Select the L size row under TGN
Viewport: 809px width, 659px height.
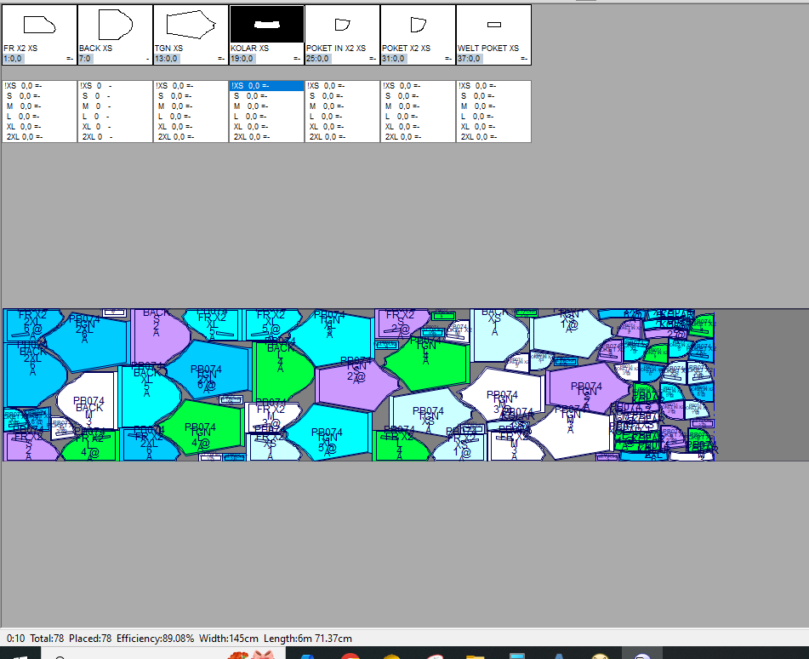(191, 117)
